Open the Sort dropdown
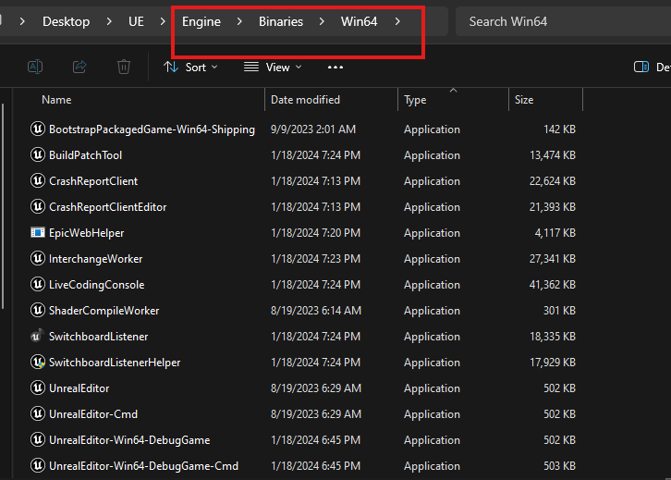 [x=190, y=67]
